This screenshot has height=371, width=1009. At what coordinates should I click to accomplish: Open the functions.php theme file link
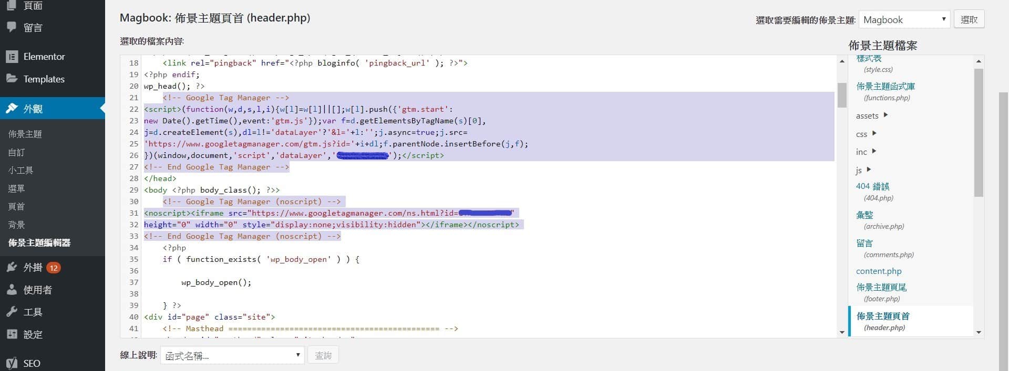coord(886,87)
